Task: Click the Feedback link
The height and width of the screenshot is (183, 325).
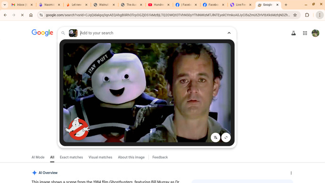Action: click(160, 157)
